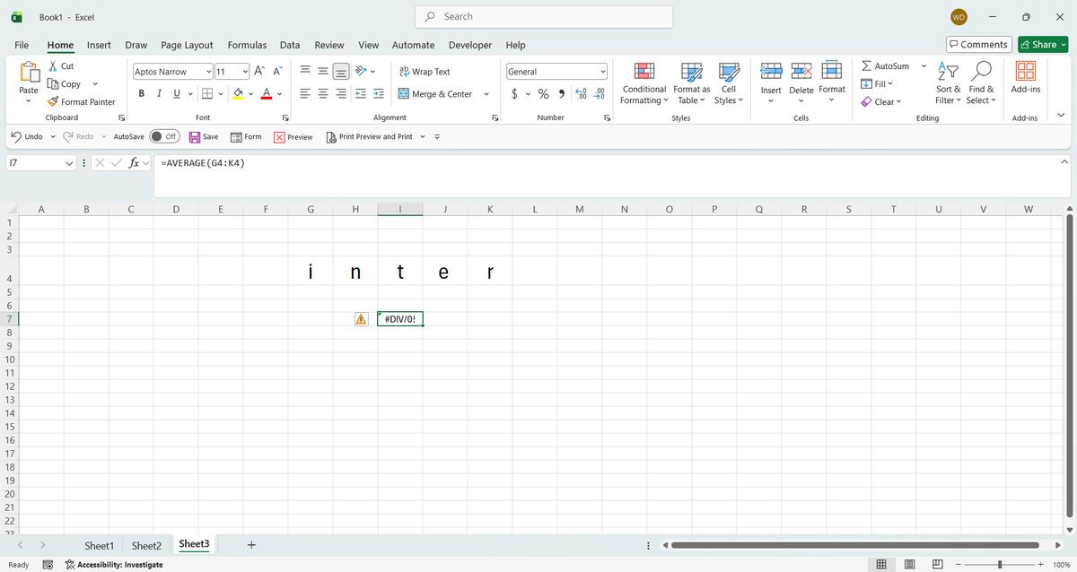
Task: Open the Formulas ribbon tab
Action: pyautogui.click(x=247, y=45)
